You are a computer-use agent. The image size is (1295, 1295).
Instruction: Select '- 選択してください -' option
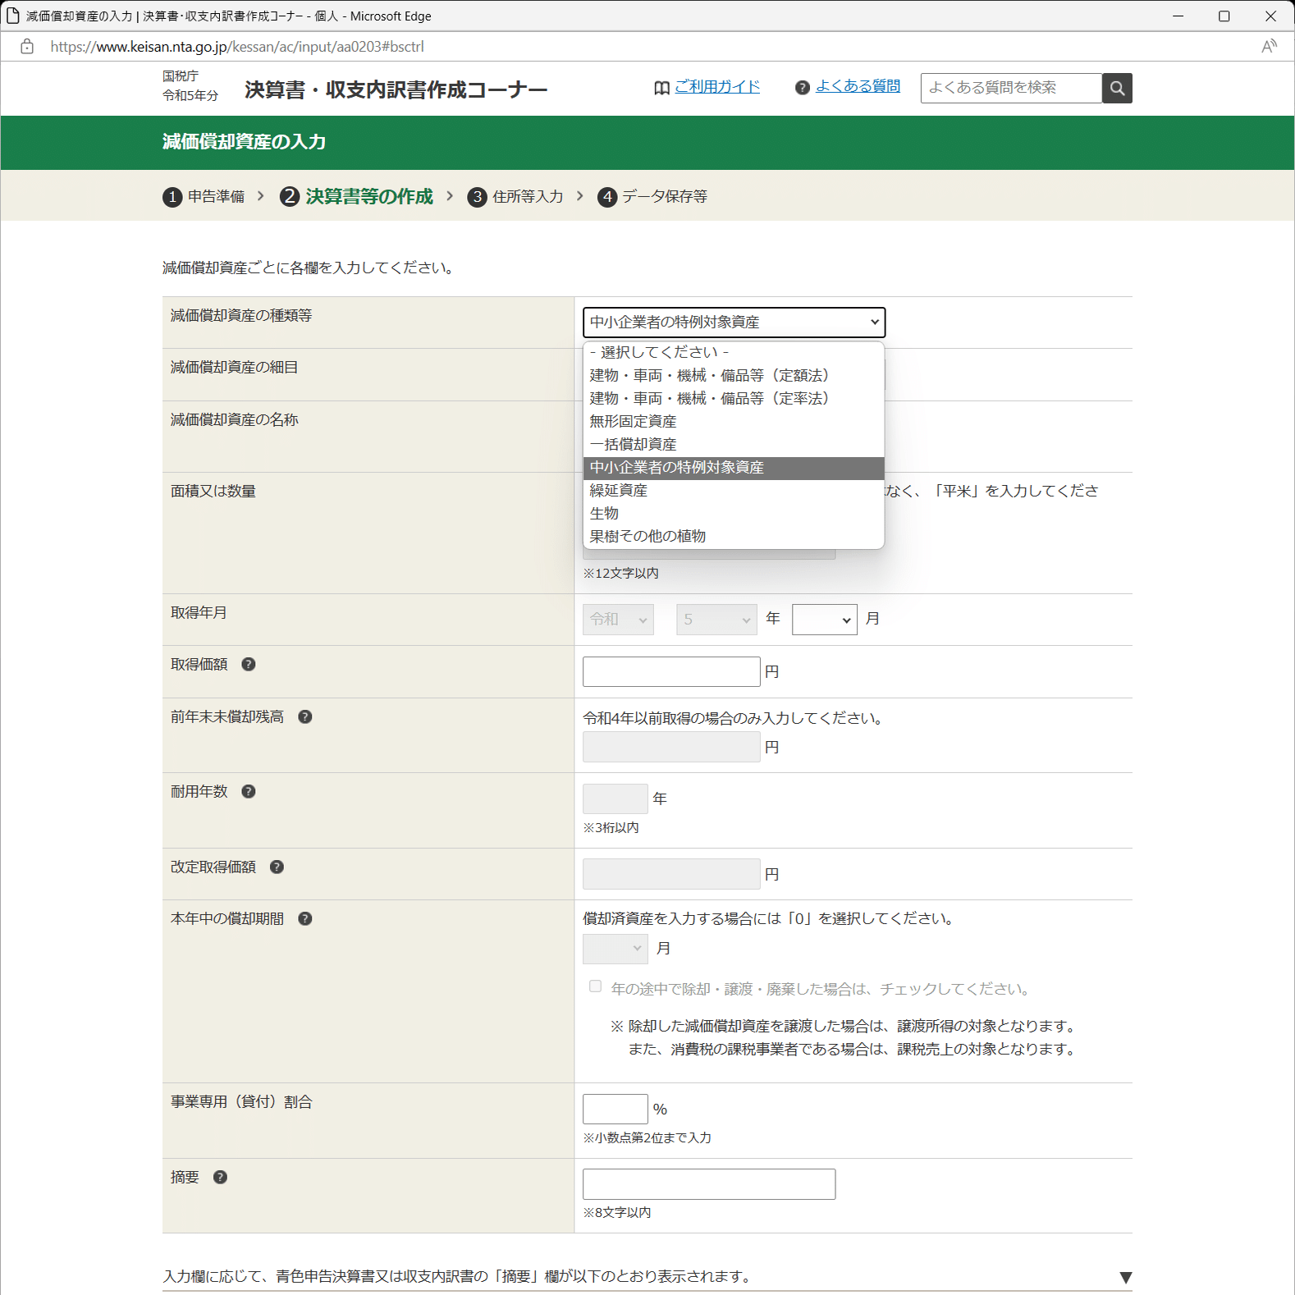(x=734, y=352)
